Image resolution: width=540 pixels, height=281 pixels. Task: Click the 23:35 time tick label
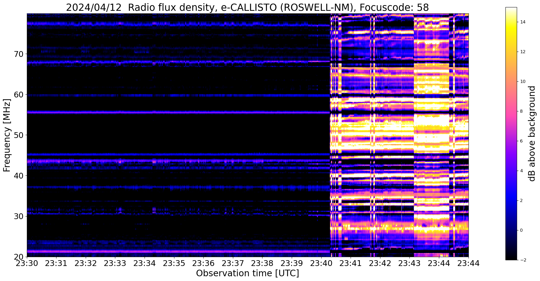tap(174, 263)
